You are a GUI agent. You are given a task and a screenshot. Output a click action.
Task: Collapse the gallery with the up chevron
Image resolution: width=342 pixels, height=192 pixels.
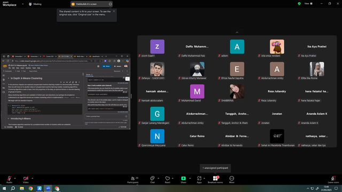coord(237,33)
